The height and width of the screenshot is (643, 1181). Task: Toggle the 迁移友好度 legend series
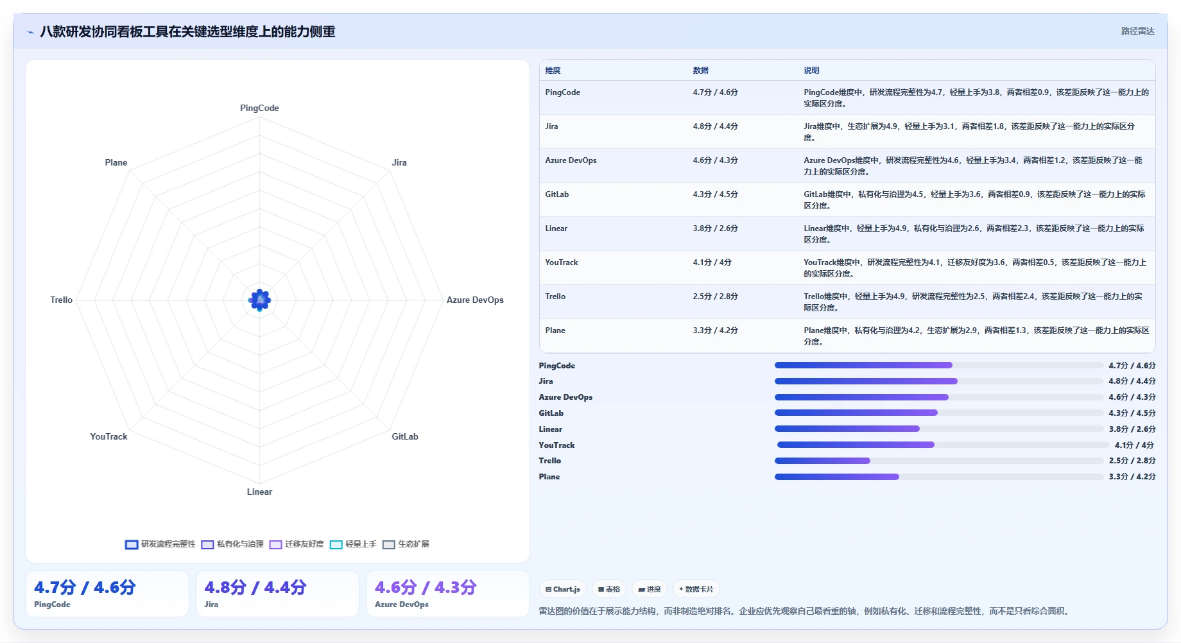[297, 544]
